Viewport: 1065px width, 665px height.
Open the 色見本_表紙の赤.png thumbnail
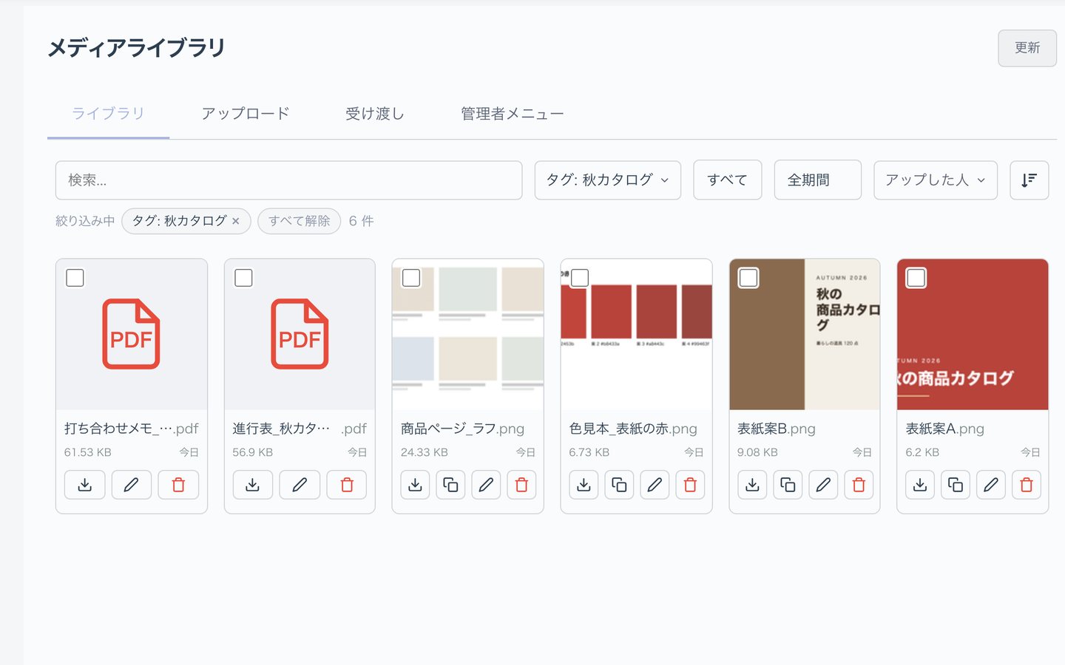[x=637, y=335]
